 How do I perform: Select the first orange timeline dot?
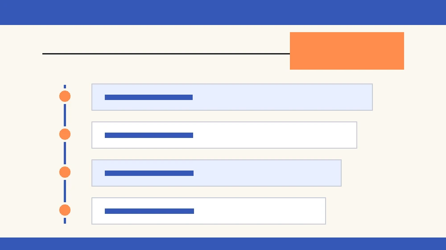tap(65, 96)
